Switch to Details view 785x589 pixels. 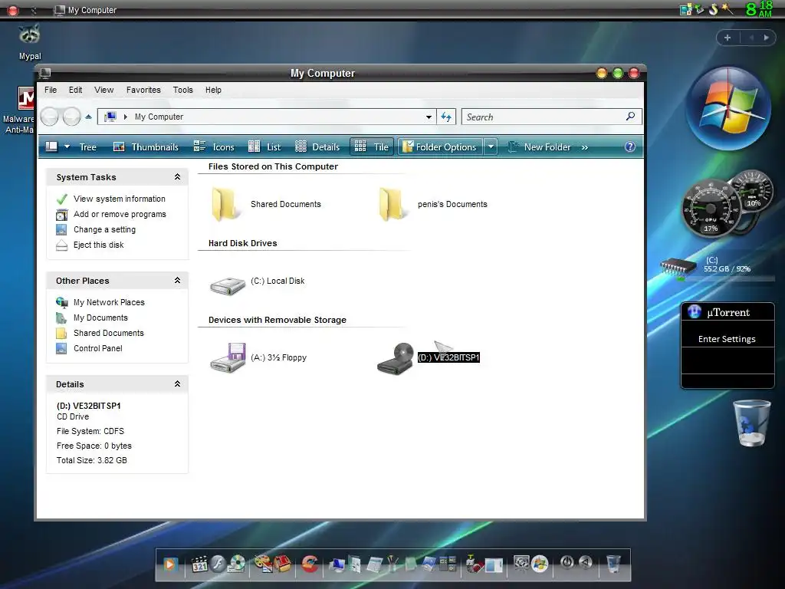tap(317, 146)
